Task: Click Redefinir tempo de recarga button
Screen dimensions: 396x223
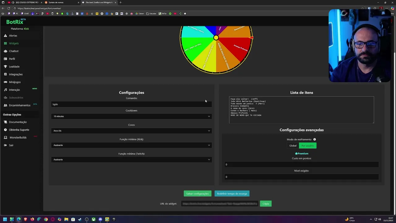Action: tap(232, 194)
